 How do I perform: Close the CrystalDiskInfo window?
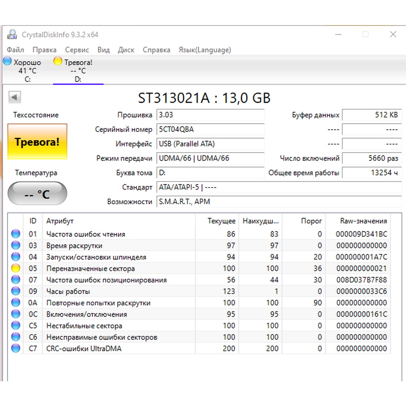[x=393, y=35]
